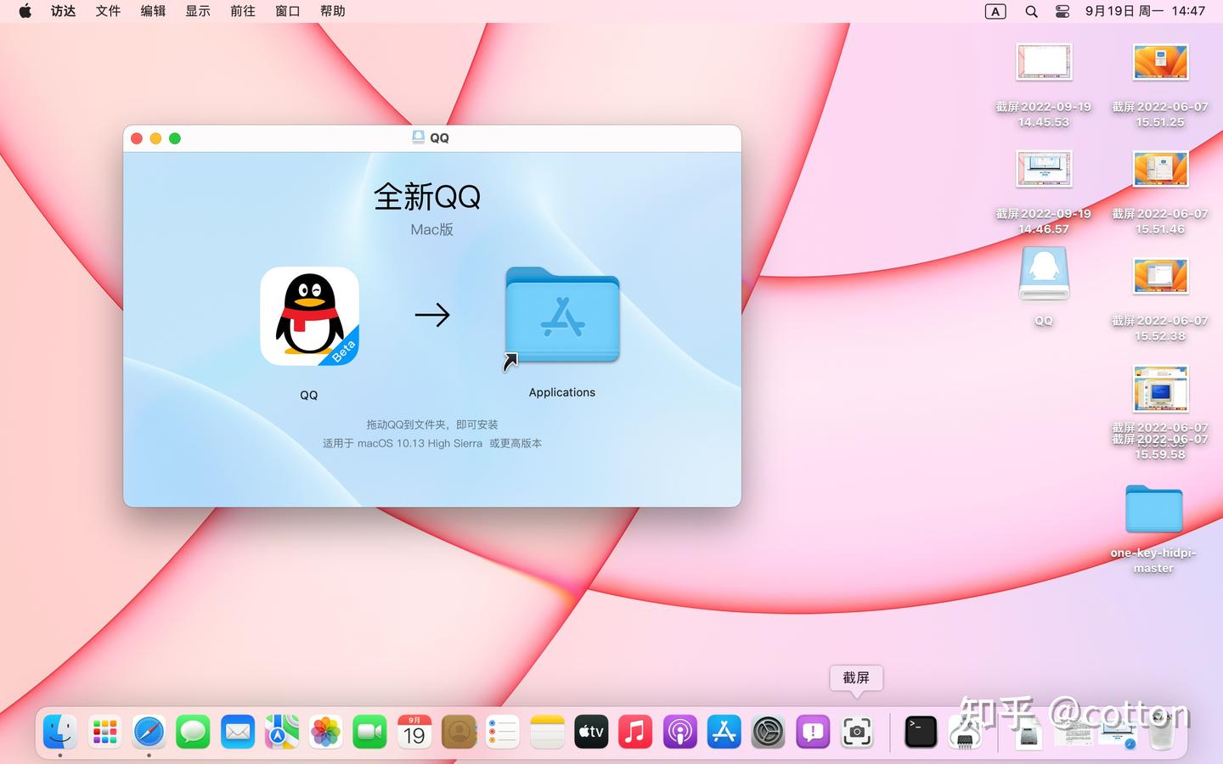
Task: Open the App Store from the Dock
Action: point(724,731)
